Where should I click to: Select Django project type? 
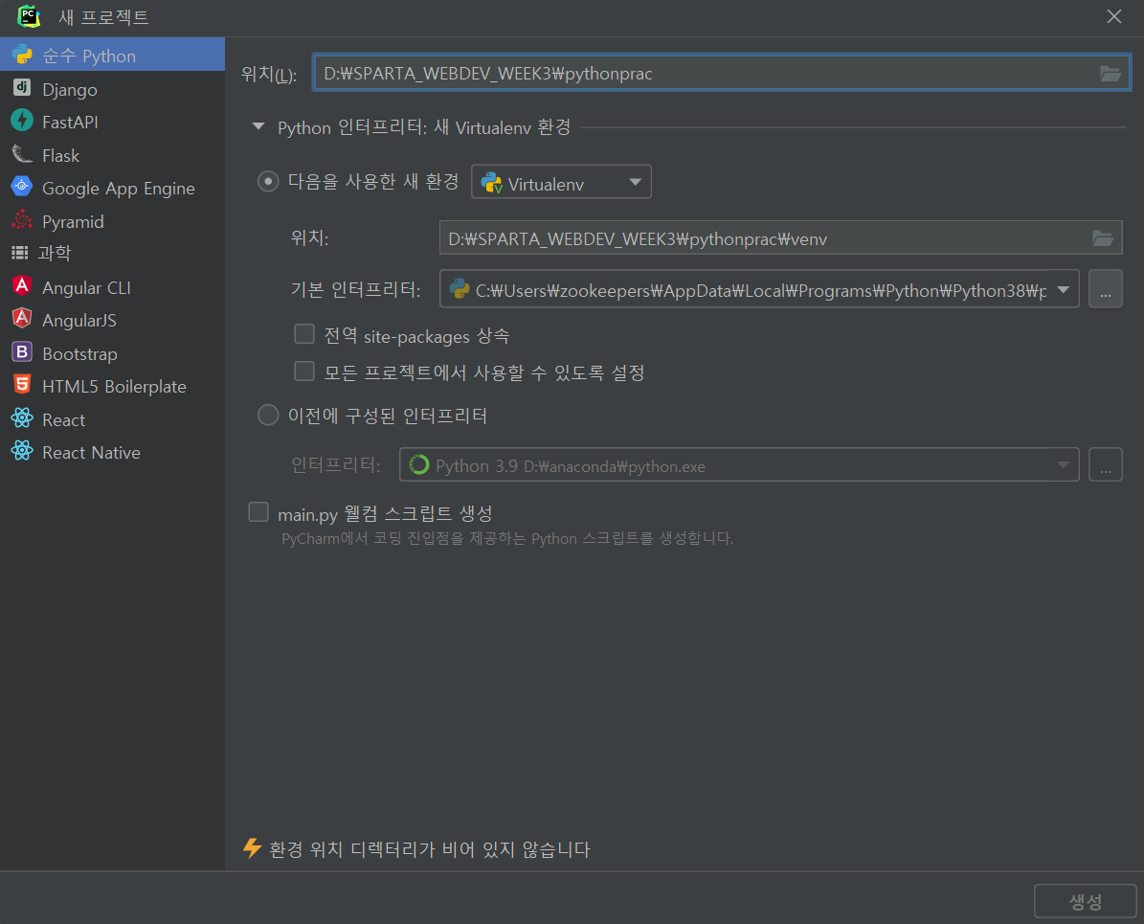click(112, 88)
